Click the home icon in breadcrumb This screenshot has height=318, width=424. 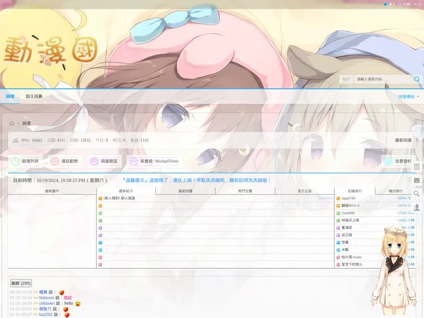coord(12,123)
